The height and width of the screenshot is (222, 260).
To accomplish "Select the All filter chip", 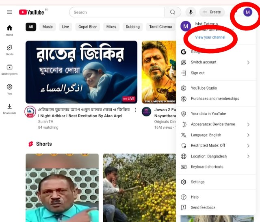I will 31,27.
